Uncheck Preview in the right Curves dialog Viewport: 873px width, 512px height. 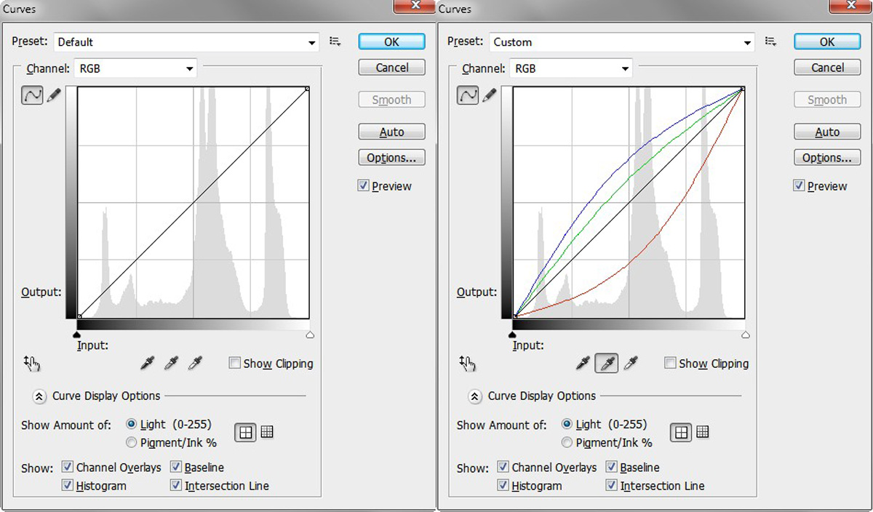point(800,186)
